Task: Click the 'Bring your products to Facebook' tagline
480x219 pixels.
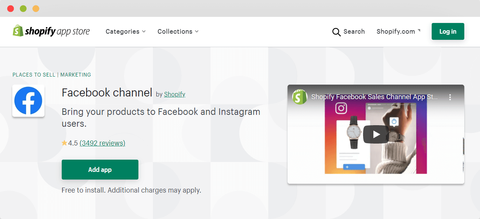Action: coord(161,118)
